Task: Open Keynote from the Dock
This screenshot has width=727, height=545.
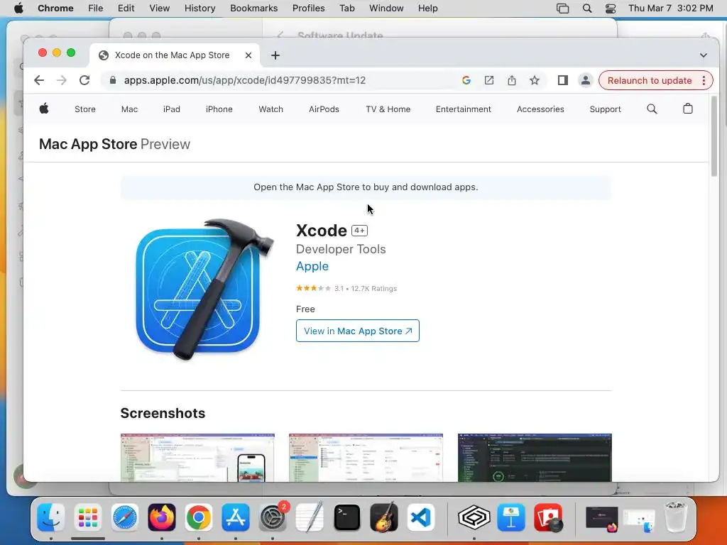Action: 511,517
